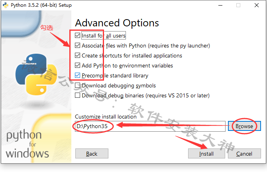Screen dimensions: 267x176
Task: Toggle Add Python to environment variables
Action: point(77,65)
